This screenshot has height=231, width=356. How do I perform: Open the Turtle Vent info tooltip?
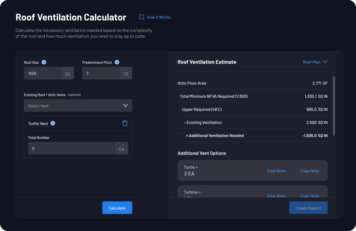point(53,123)
